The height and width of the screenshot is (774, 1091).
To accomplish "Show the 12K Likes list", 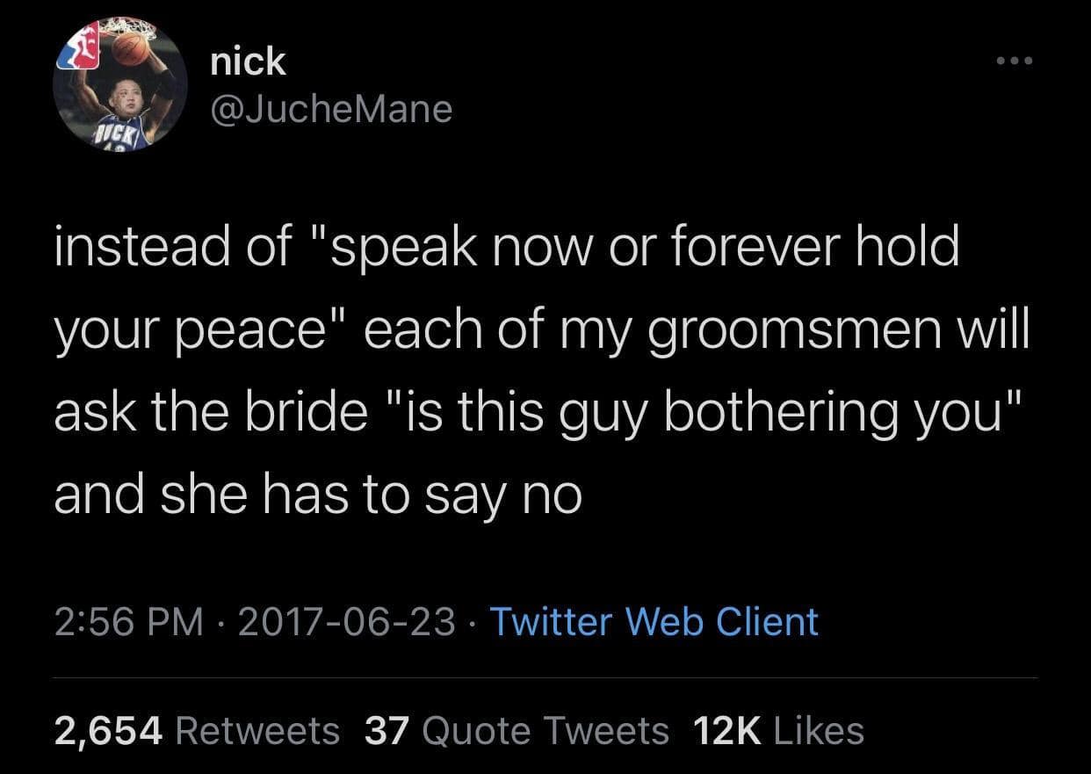I will point(778,729).
